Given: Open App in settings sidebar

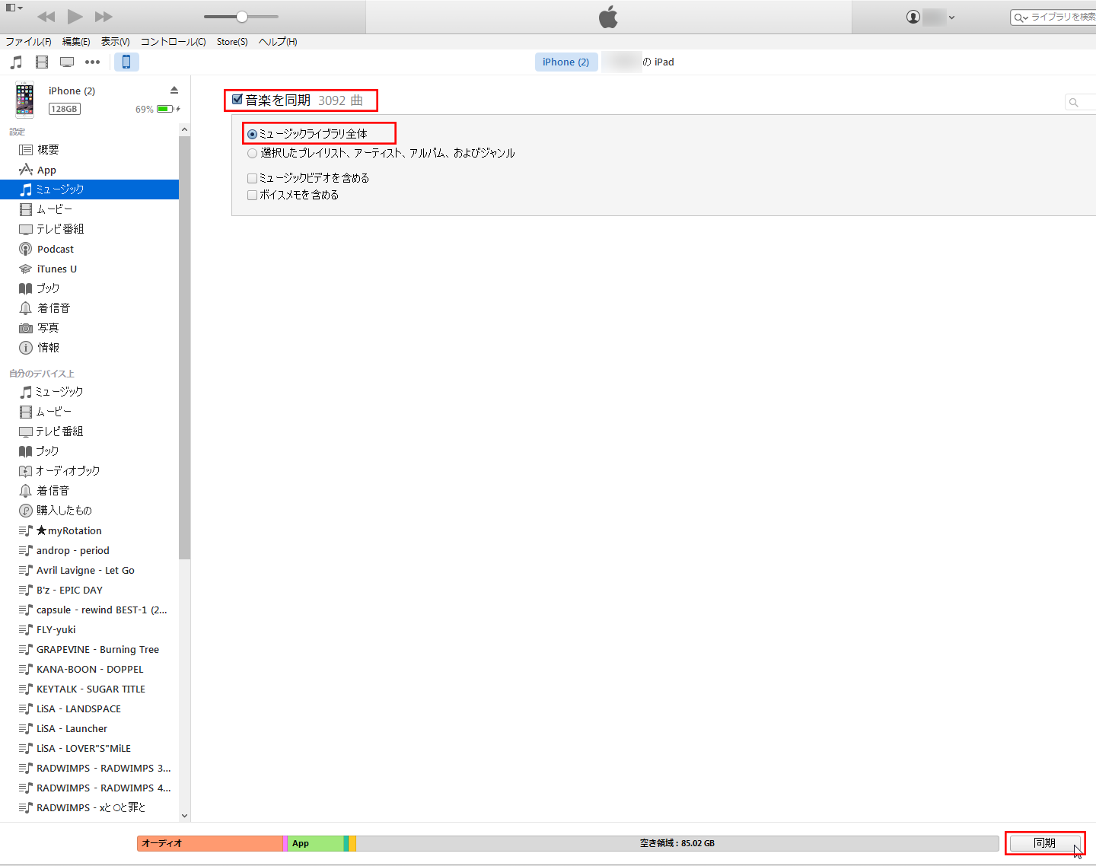Looking at the screenshot, I should [x=89, y=170].
